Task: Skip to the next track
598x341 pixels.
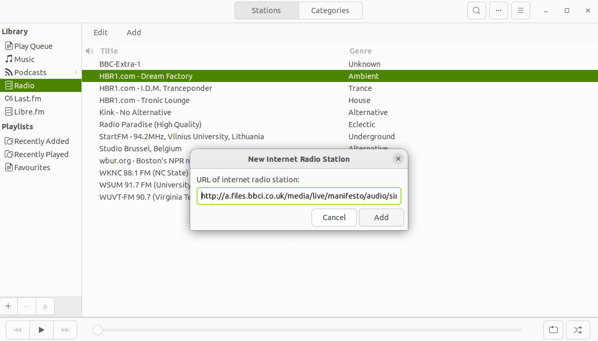Action: (65, 329)
